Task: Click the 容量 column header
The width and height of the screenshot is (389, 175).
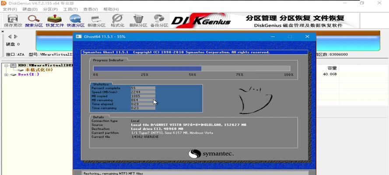Action: point(332,68)
